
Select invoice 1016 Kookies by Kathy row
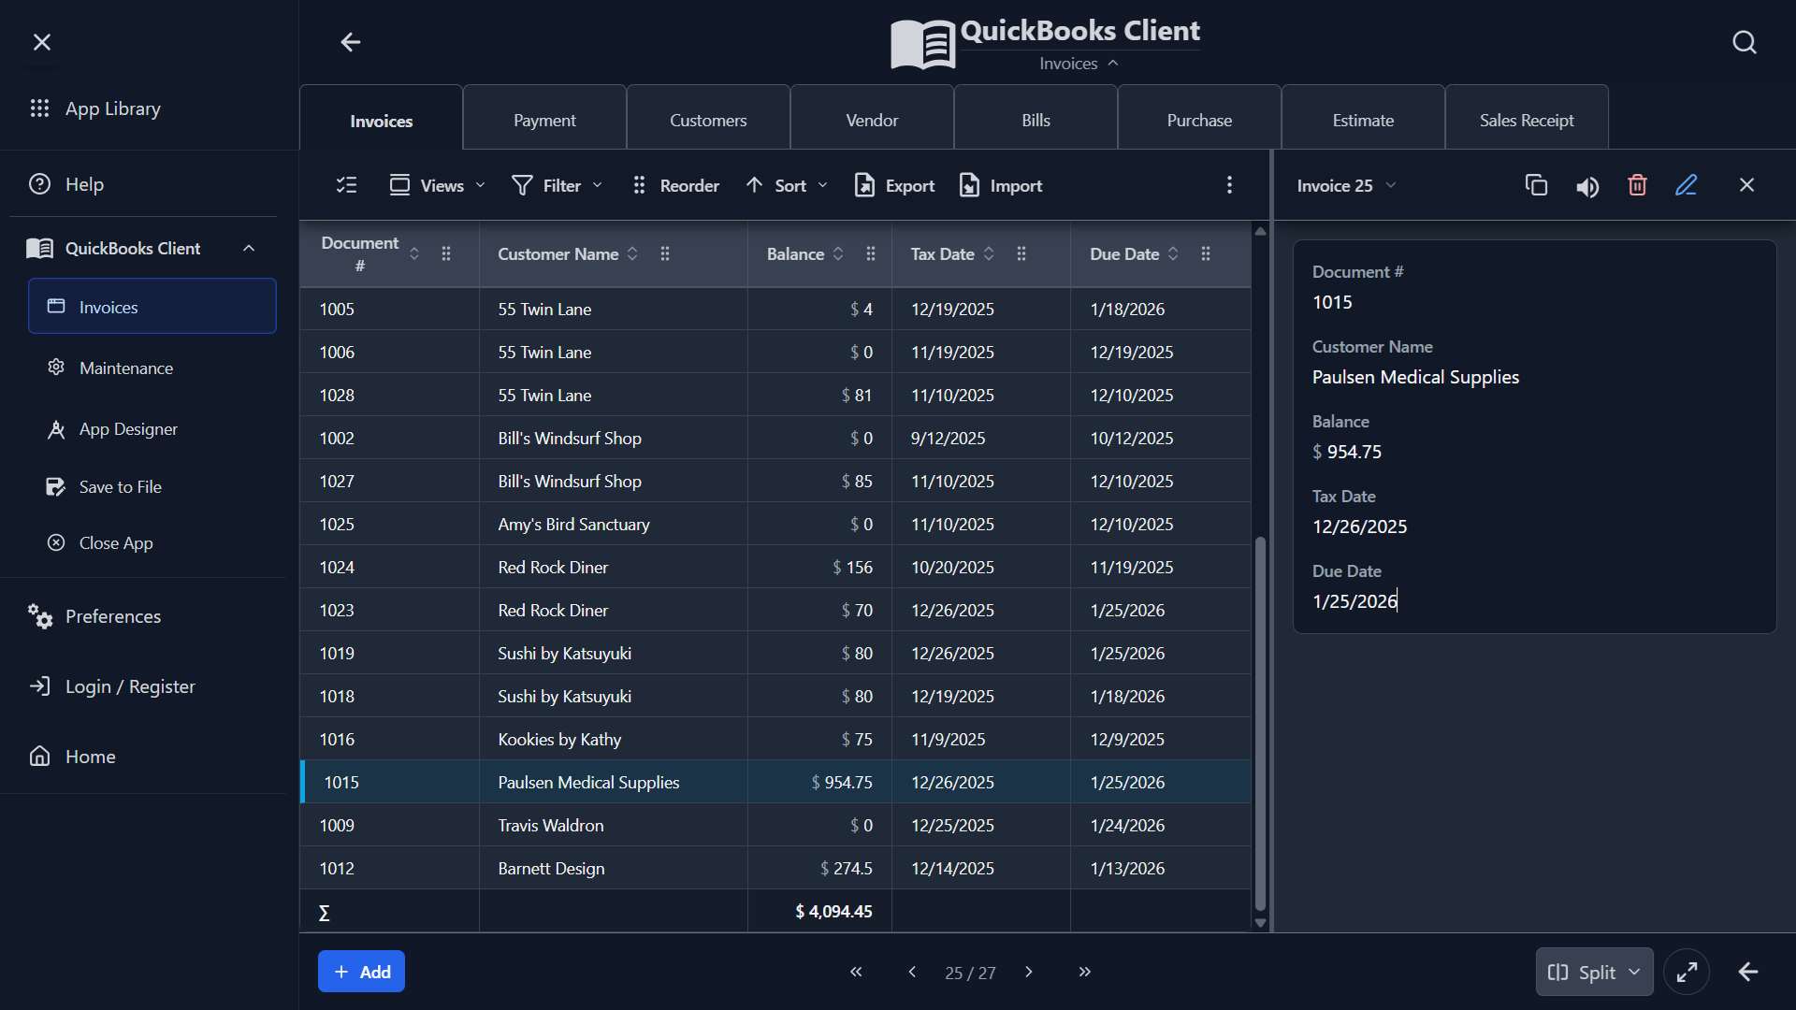[775, 739]
